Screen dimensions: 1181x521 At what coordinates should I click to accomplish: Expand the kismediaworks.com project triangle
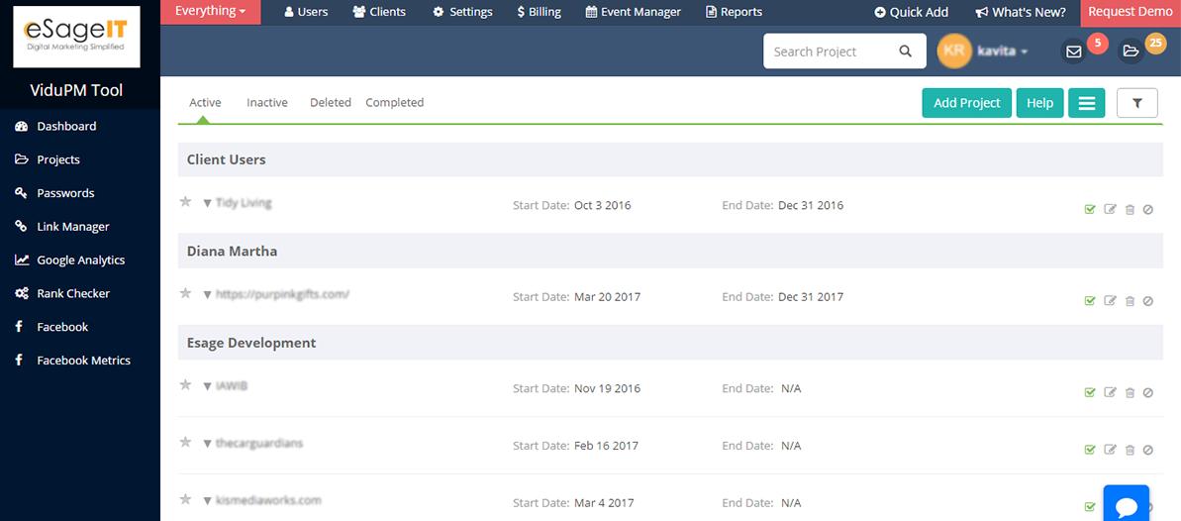(x=207, y=500)
